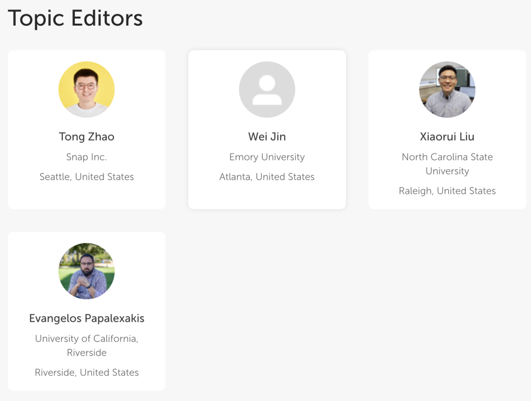Click 'University of California, Riverside' affiliation

[x=87, y=345]
